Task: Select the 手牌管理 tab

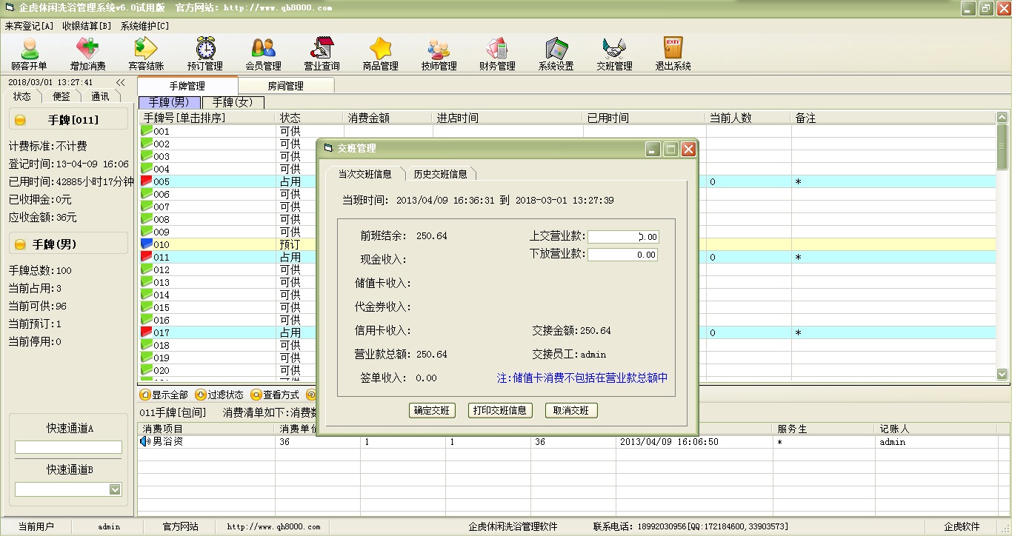Action: (187, 86)
